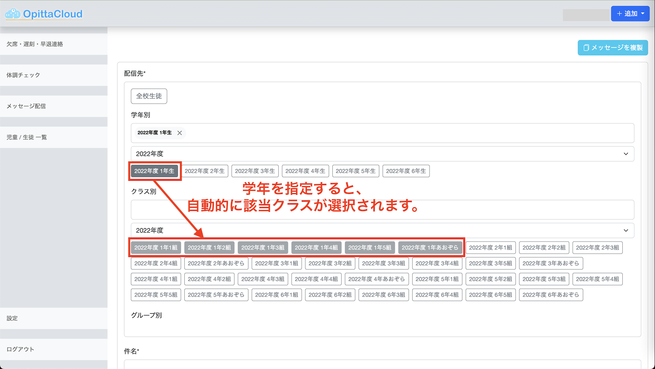Click the OpittaCloud title link
This screenshot has height=369, width=655.
(x=53, y=14)
